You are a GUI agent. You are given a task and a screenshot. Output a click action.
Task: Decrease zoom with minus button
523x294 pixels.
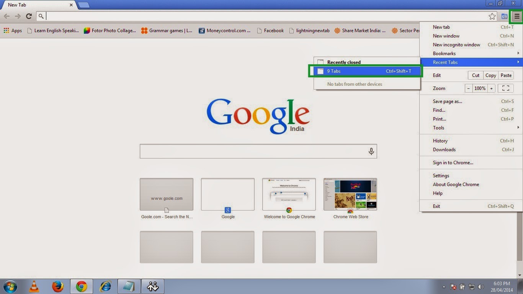469,88
